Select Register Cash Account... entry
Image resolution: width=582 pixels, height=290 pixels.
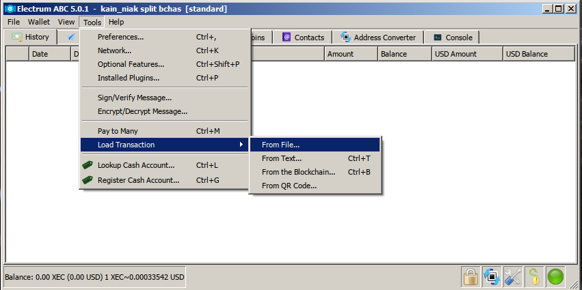[166, 180]
